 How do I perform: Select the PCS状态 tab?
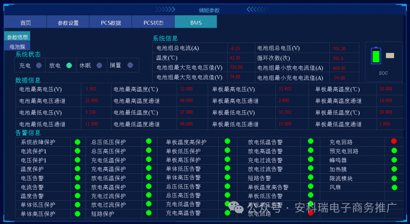click(x=153, y=22)
